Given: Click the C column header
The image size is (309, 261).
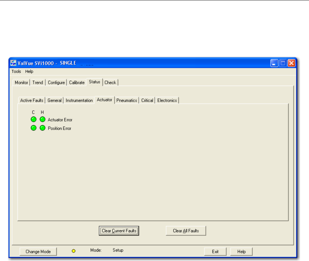Looking at the screenshot, I should point(33,112).
